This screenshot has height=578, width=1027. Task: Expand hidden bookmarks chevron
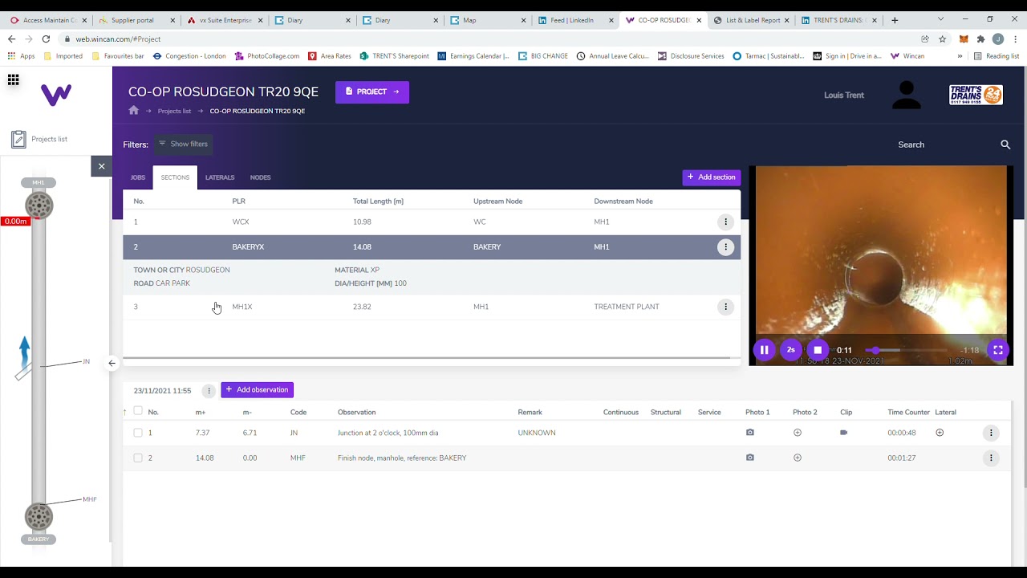[960, 56]
